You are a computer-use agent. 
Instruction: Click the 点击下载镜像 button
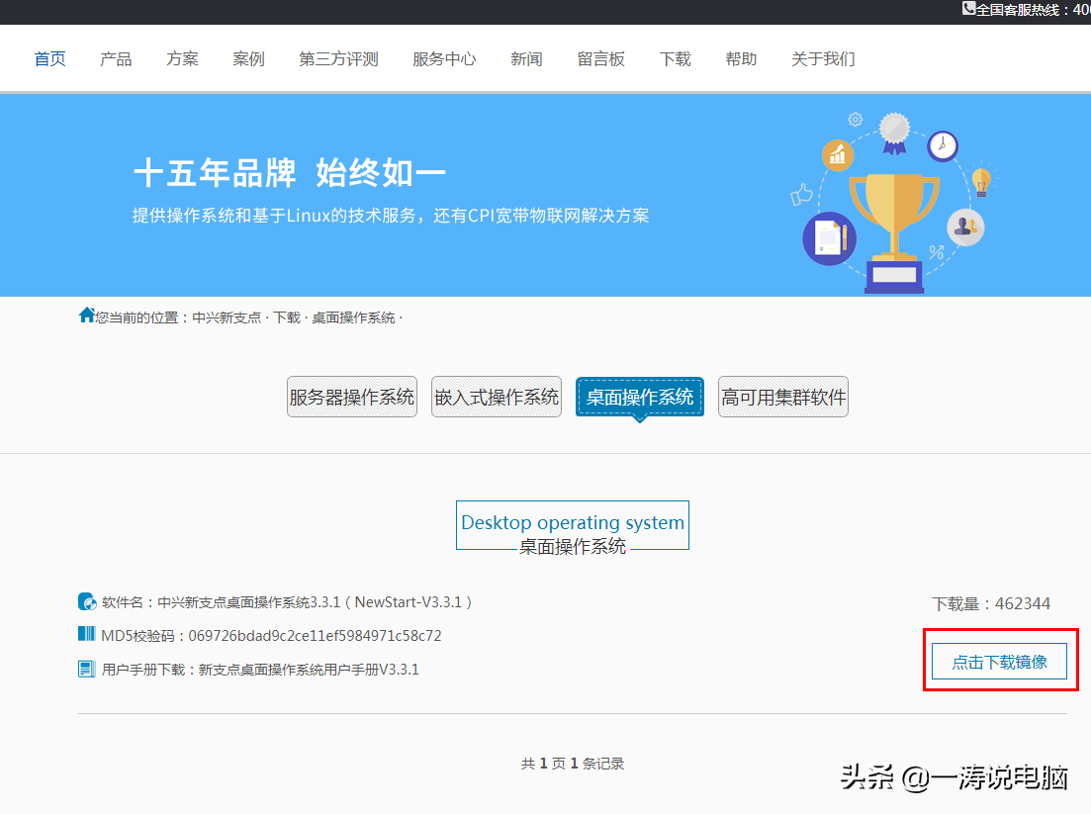coord(1000,662)
